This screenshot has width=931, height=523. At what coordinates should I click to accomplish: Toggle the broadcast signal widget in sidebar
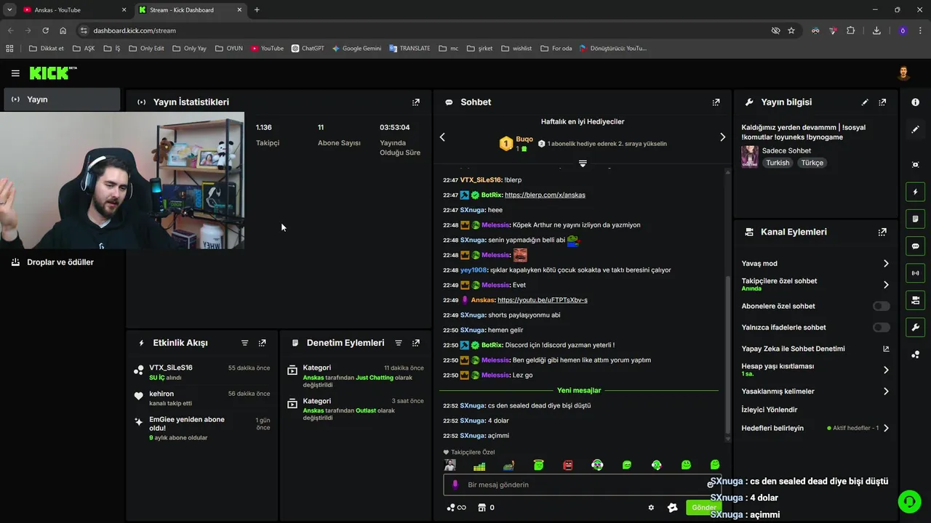(x=915, y=273)
